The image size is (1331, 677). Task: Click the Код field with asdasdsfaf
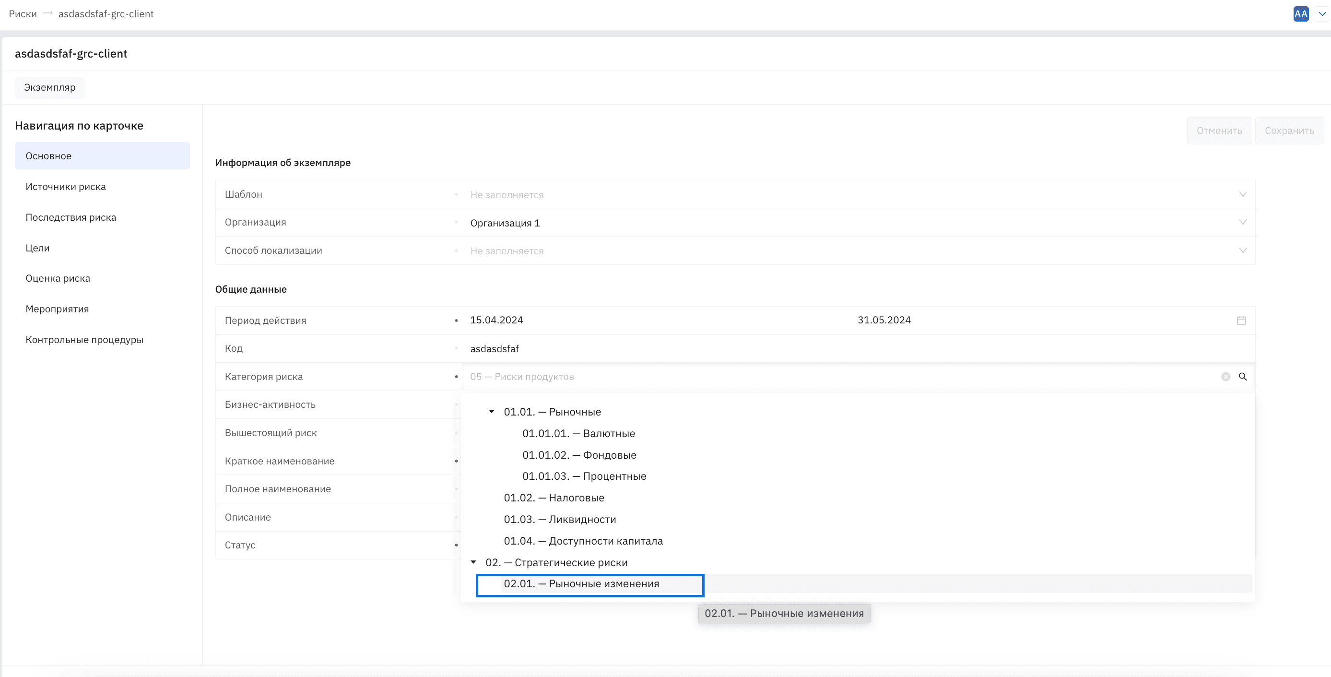[x=858, y=349]
